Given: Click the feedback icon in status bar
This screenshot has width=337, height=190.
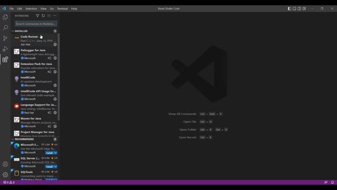Looking at the screenshot, I should click(x=326, y=182).
